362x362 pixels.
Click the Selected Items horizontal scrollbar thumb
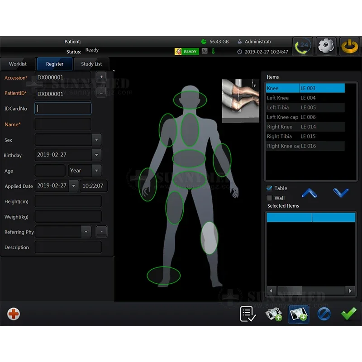290,291
